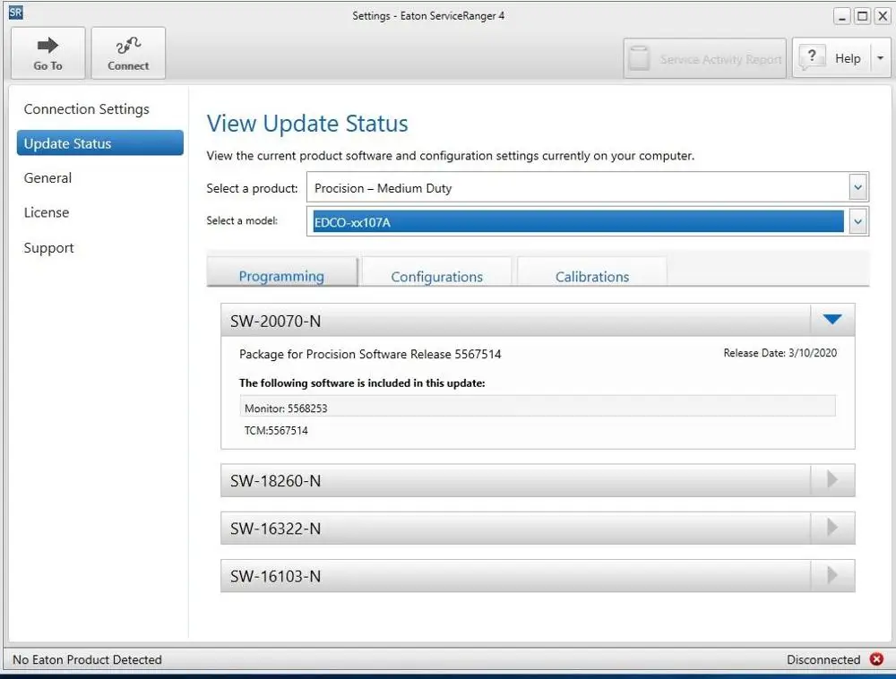Select the Programming tab

pyautogui.click(x=281, y=276)
